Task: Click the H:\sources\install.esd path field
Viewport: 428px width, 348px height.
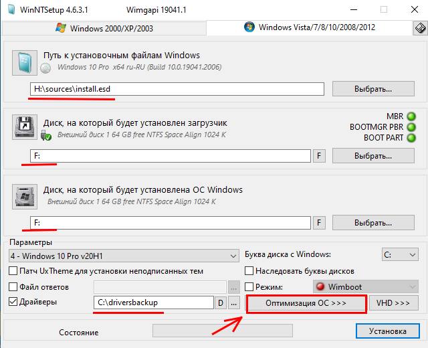Action: click(177, 89)
